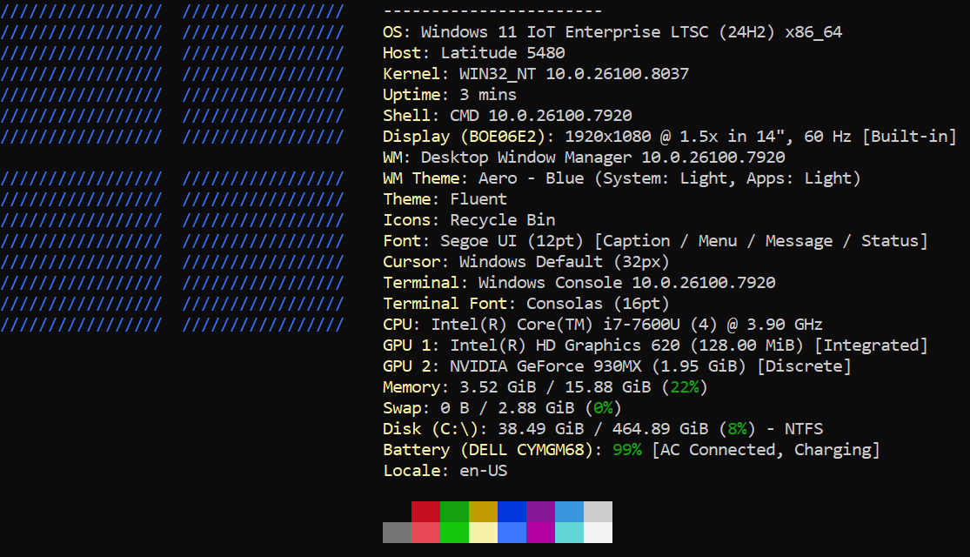Viewport: 970px width, 557px height.
Task: Click the bright green color block
Action: click(x=455, y=533)
